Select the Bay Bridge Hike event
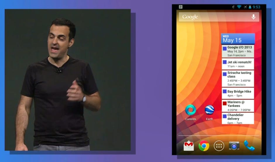 point(239,93)
